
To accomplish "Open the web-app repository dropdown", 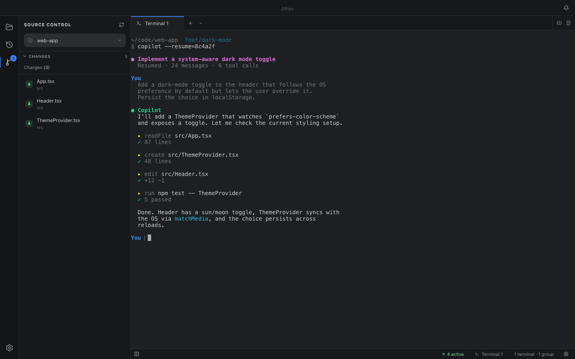I will (x=75, y=40).
